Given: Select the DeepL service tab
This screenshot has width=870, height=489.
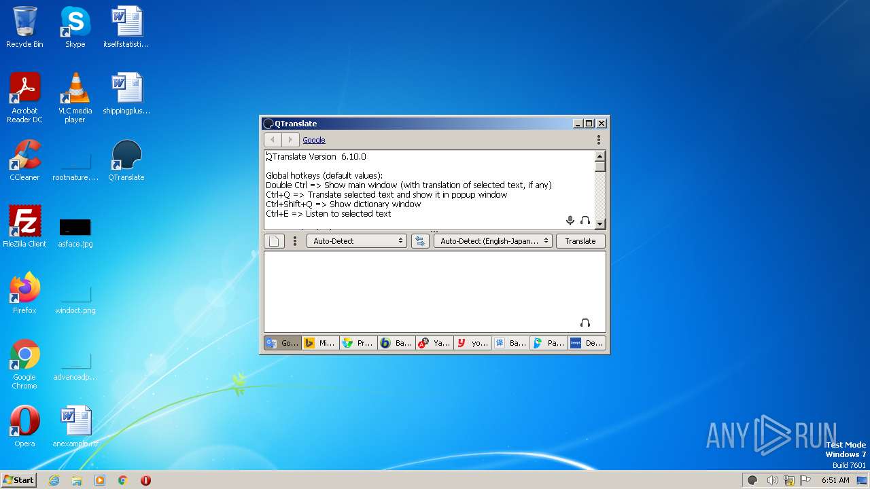Looking at the screenshot, I should coord(587,343).
